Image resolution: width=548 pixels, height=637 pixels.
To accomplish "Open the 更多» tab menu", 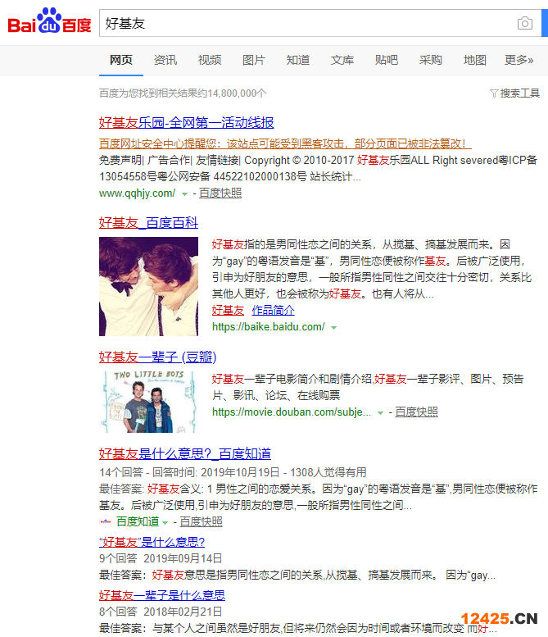I will 519,60.
